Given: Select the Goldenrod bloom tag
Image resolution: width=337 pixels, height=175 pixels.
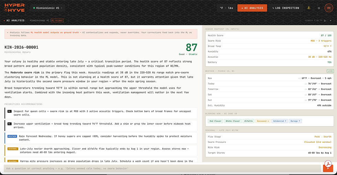Looking at the screenshot, I should (280, 121).
